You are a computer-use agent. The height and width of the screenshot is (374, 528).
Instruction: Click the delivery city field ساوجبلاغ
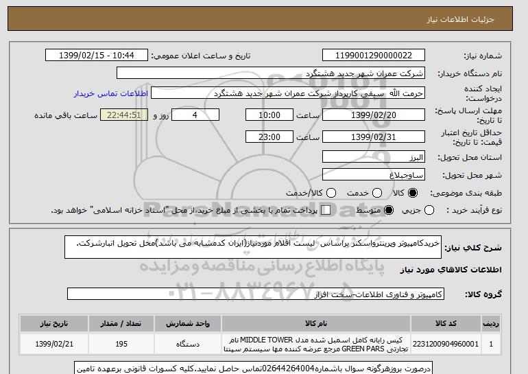[374, 174]
